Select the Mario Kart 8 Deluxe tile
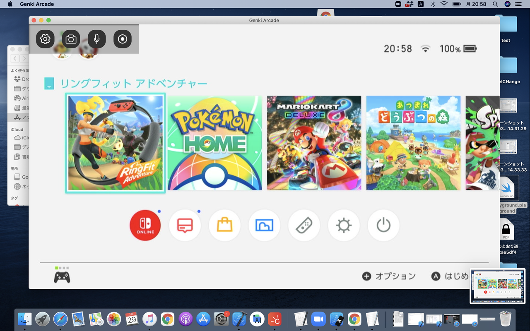The height and width of the screenshot is (331, 530). coord(314,143)
